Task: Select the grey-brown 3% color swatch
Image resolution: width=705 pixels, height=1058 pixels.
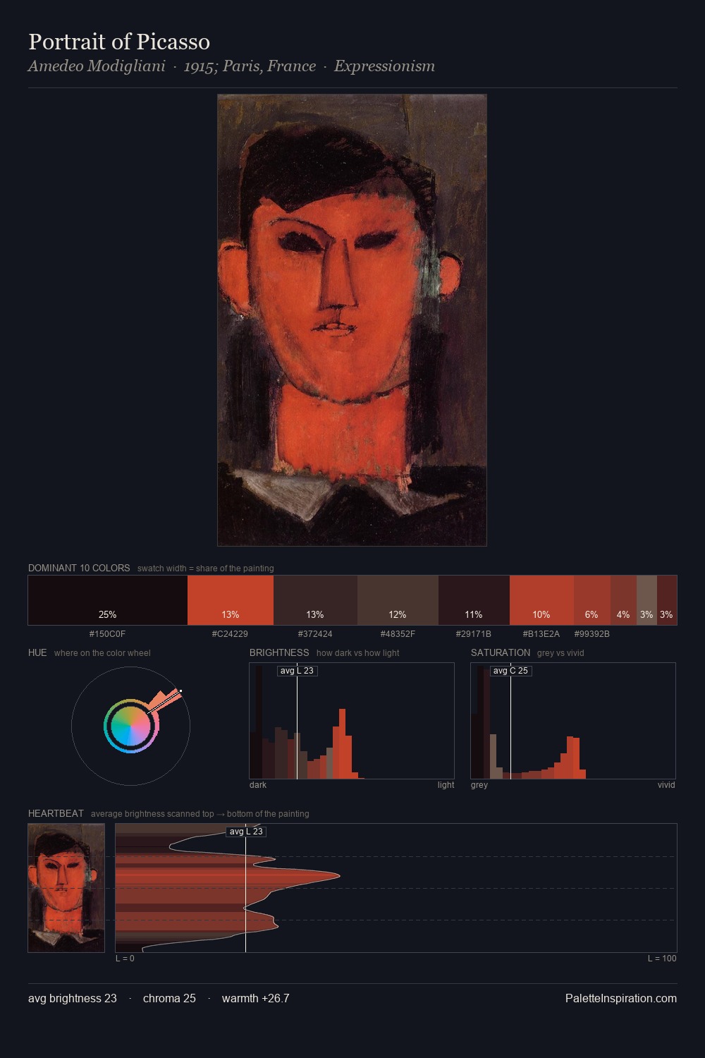Action: click(646, 600)
